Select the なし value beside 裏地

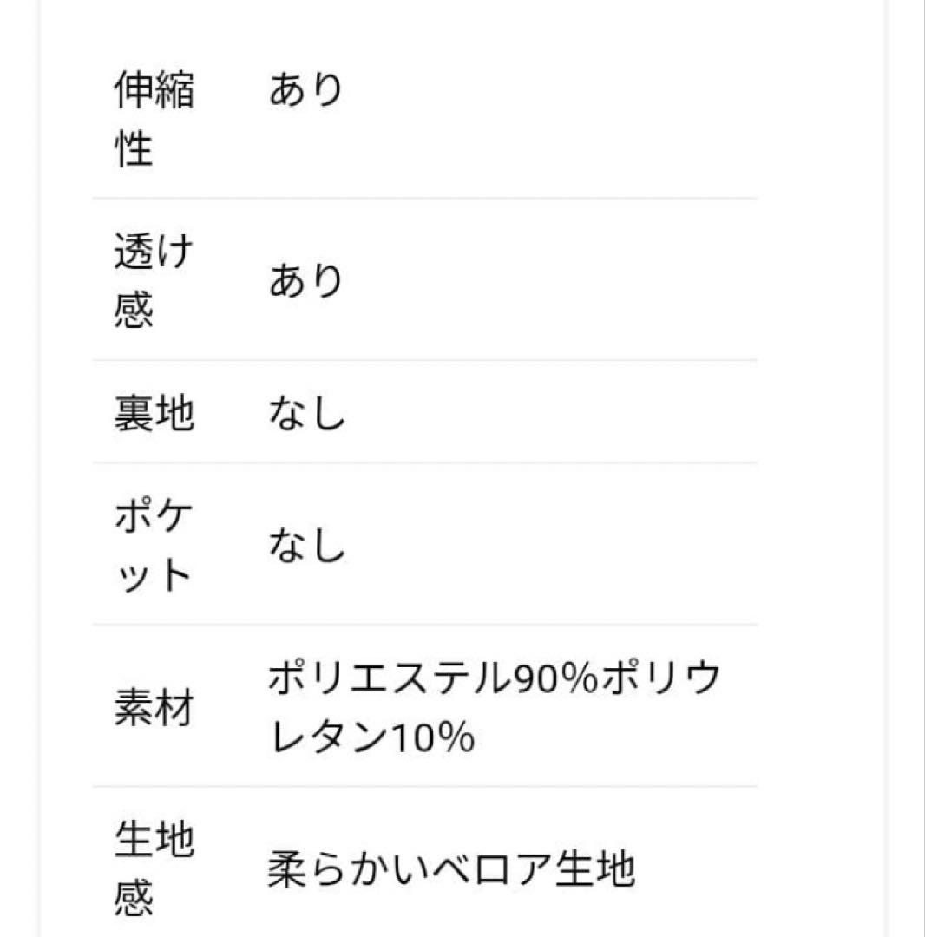point(307,413)
